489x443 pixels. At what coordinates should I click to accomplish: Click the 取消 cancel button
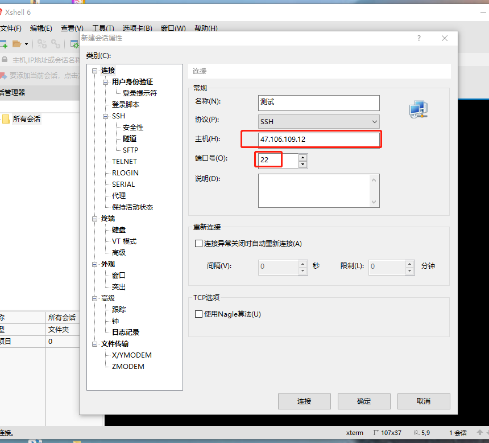424,401
